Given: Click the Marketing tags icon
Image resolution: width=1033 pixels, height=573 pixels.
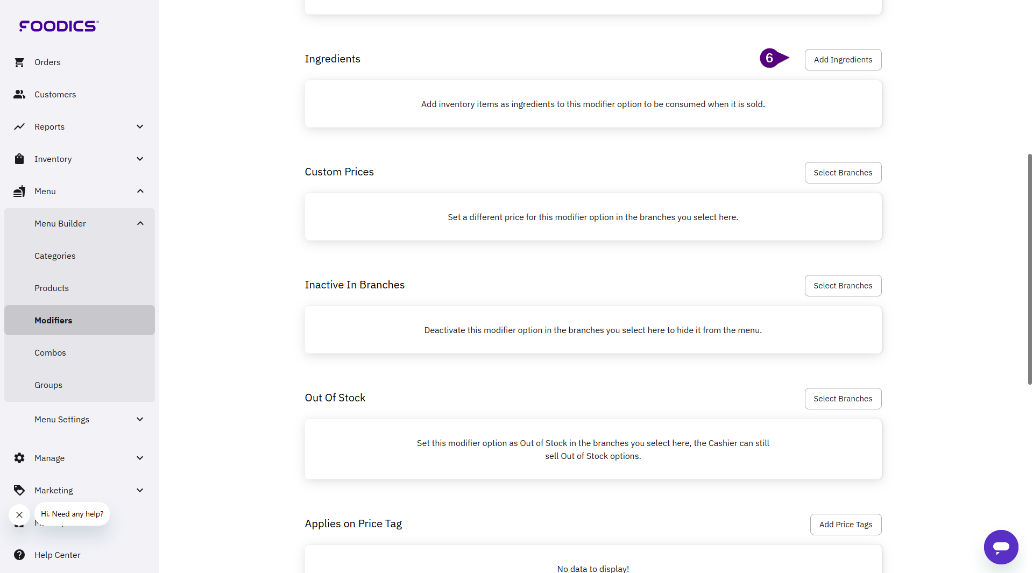Looking at the screenshot, I should (x=19, y=491).
